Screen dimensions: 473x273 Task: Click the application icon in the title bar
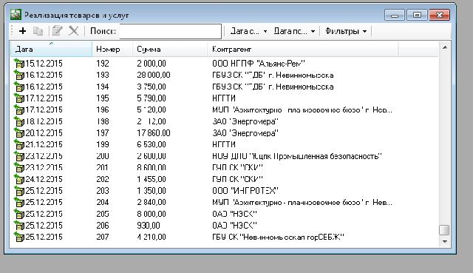coord(16,15)
